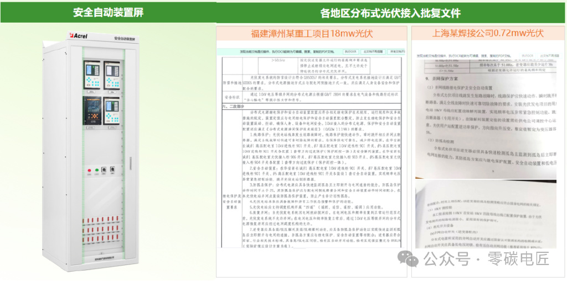Select the top-right protection relay on the cabinet
Image resolution: width=567 pixels, height=281 pixels.
click(111, 75)
